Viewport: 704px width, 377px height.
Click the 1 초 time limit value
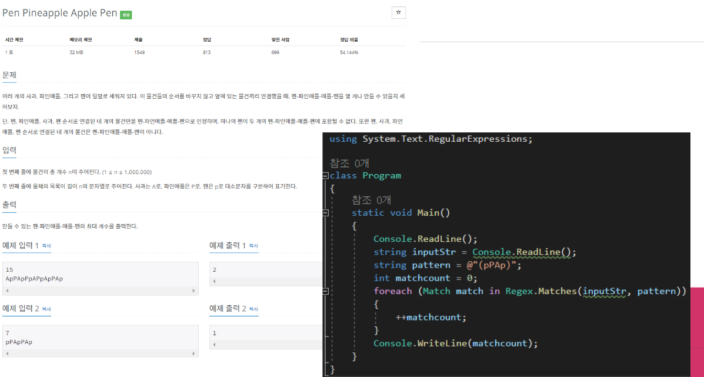(x=10, y=52)
